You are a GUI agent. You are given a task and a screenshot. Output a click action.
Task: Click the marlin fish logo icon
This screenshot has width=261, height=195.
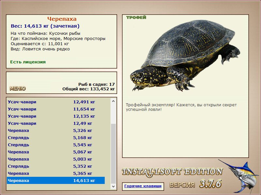[x=239, y=176]
